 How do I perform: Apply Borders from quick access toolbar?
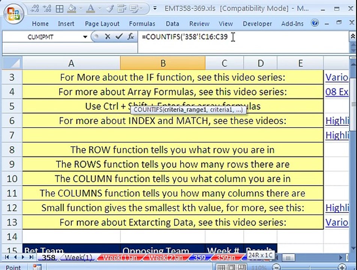(60, 9)
